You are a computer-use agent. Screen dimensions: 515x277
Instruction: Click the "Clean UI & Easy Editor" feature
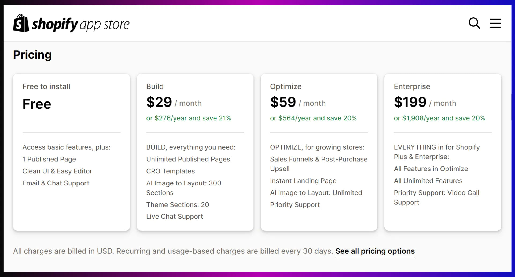point(57,171)
